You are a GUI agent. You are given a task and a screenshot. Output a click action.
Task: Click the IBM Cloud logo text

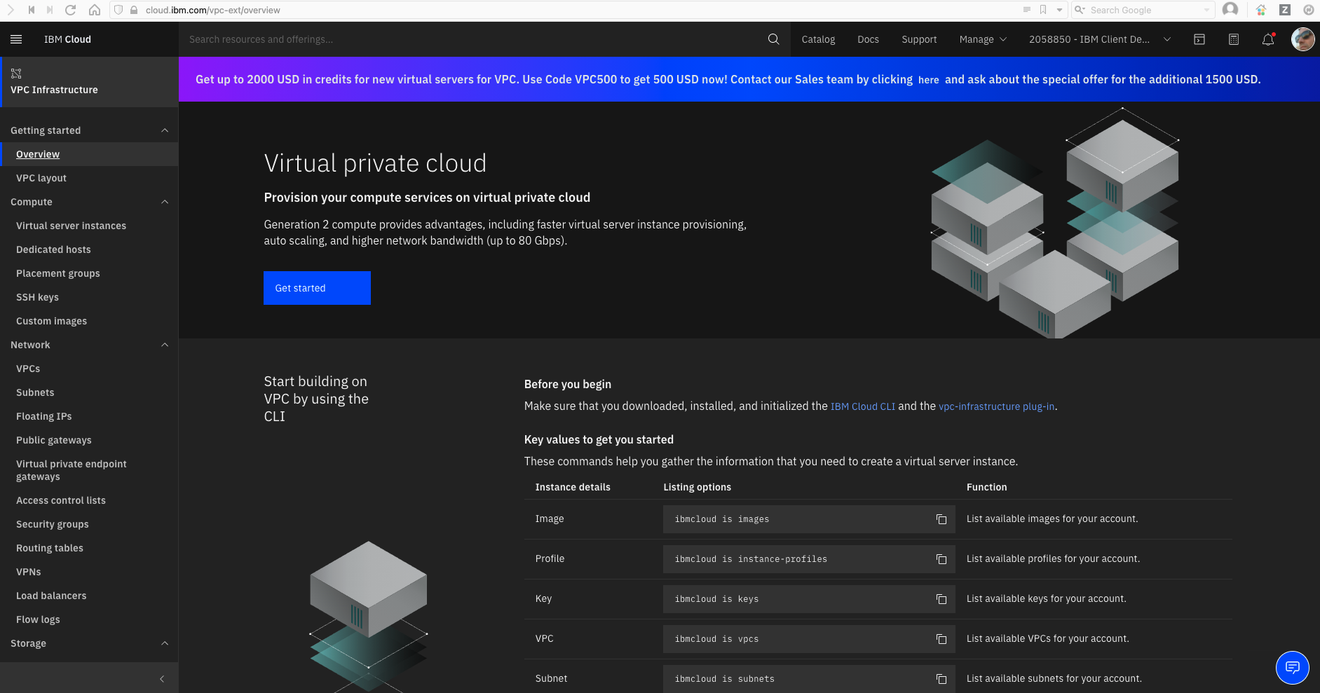click(x=67, y=39)
